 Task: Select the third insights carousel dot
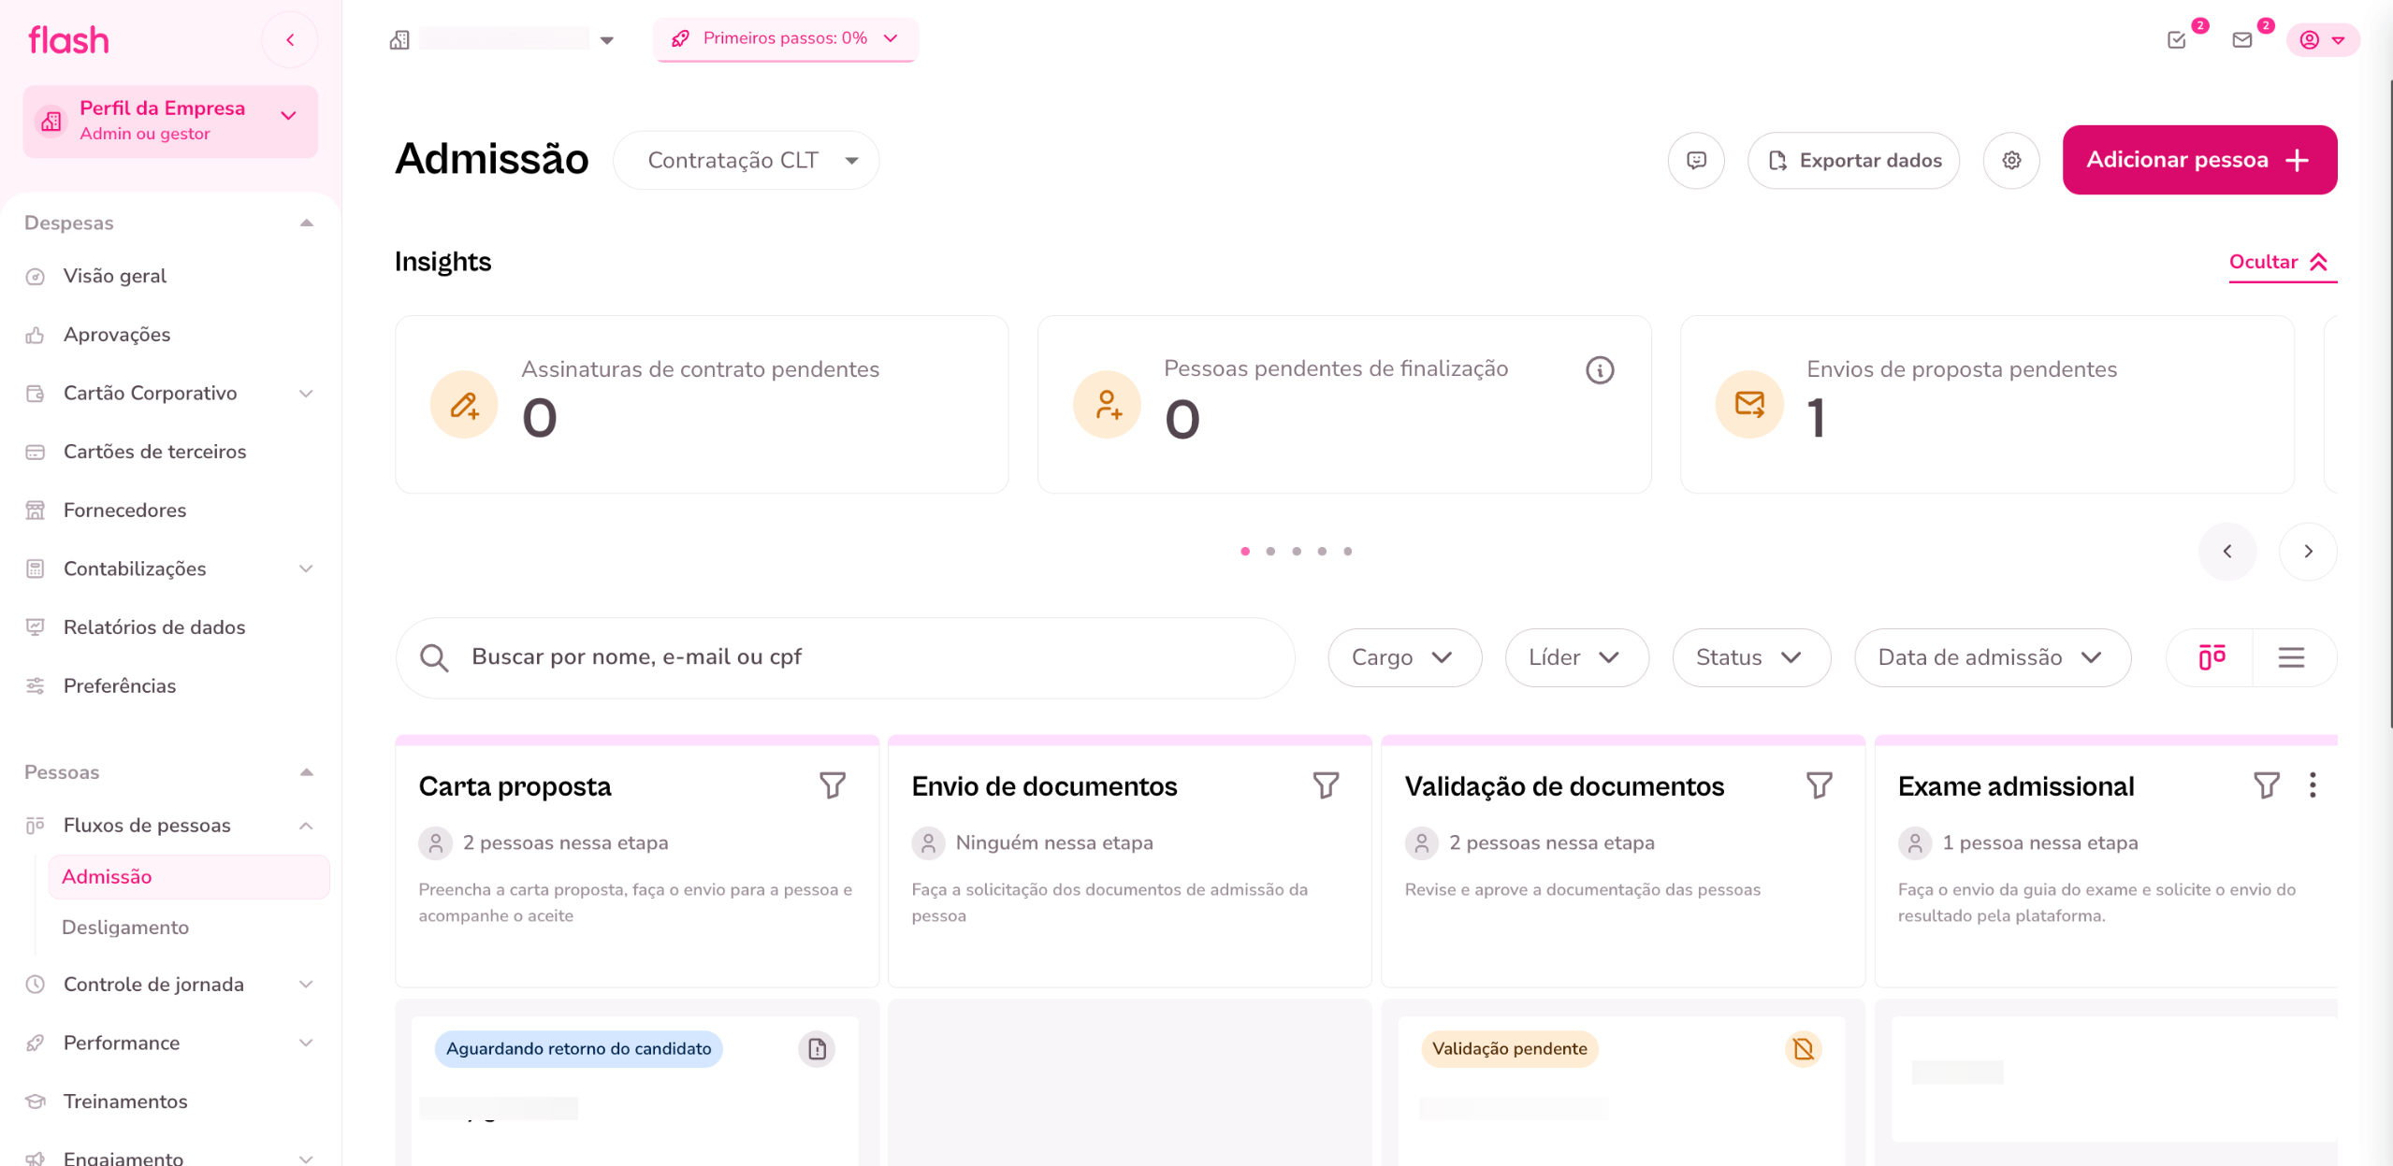[x=1296, y=552]
